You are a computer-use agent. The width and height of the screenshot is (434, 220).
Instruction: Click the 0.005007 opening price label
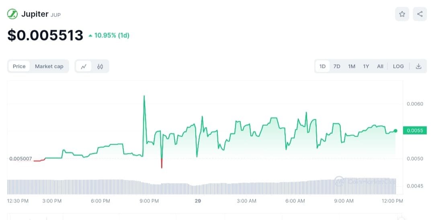click(20, 159)
